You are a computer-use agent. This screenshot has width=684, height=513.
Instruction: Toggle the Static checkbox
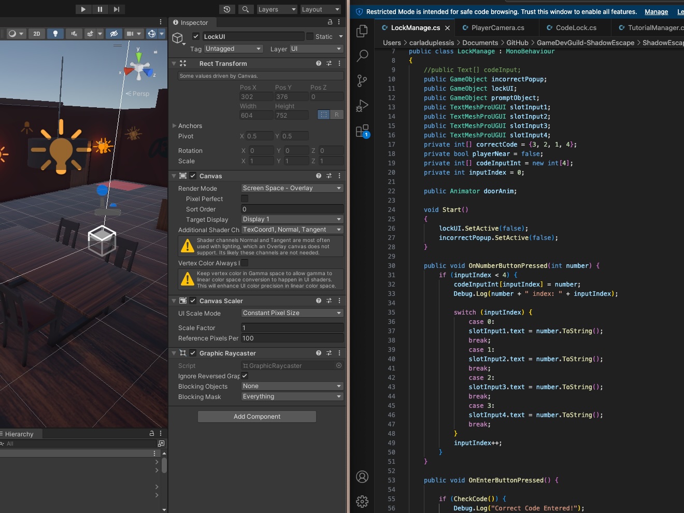coord(310,36)
